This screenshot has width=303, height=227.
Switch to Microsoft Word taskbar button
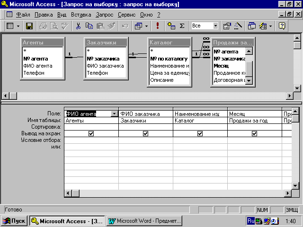pyautogui.click(x=144, y=221)
